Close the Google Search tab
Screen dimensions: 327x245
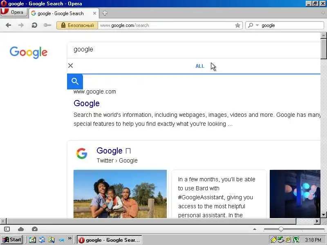point(94,13)
